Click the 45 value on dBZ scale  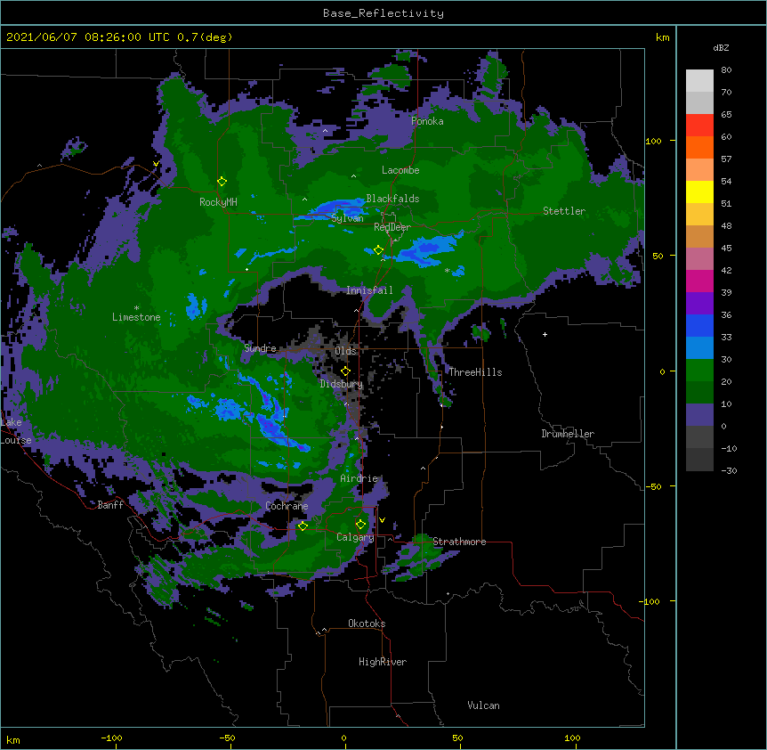(x=726, y=249)
